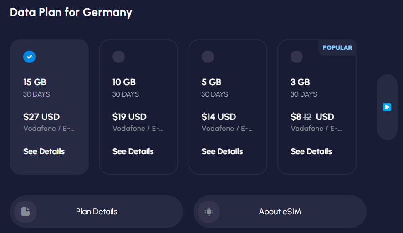403x233 pixels.
Task: Open the About eSIM tab
Action: coord(280,212)
